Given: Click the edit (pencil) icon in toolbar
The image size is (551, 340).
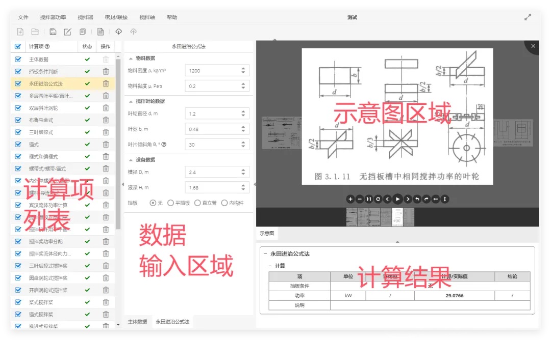Looking at the screenshot, I should tap(67, 32).
